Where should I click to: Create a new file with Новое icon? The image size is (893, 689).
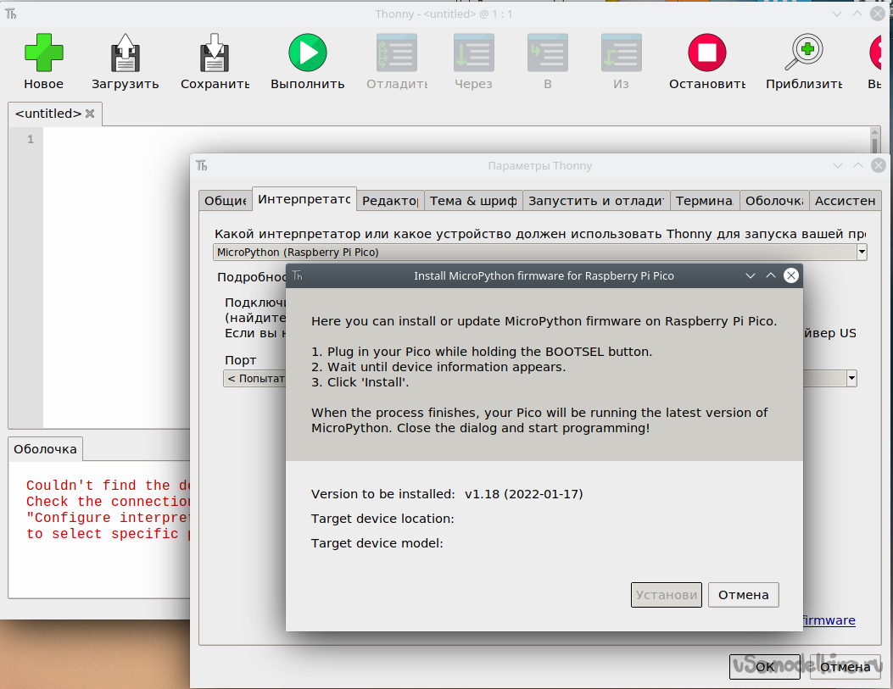[x=43, y=53]
